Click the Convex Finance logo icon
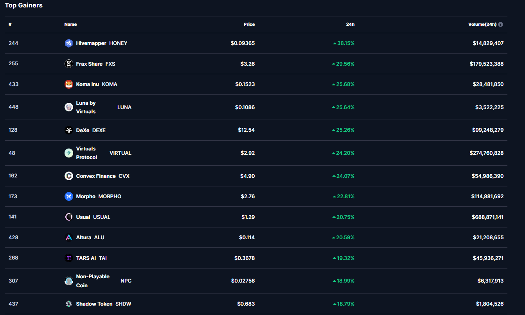The image size is (525, 315). pyautogui.click(x=69, y=176)
